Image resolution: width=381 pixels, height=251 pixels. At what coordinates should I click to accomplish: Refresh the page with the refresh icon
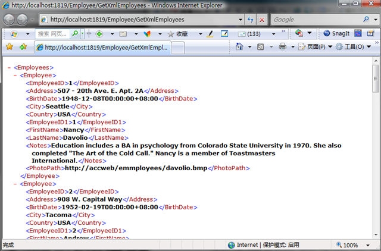(251, 20)
